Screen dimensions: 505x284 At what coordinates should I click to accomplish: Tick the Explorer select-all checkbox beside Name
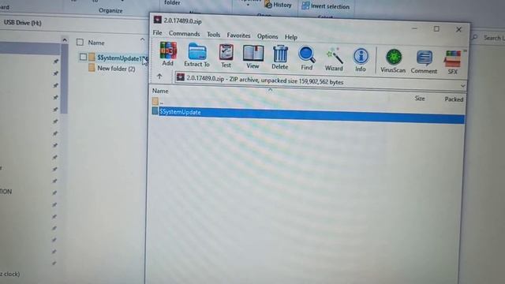point(80,42)
